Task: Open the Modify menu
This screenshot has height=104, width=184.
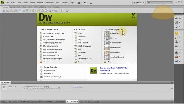Action: (32, 3)
